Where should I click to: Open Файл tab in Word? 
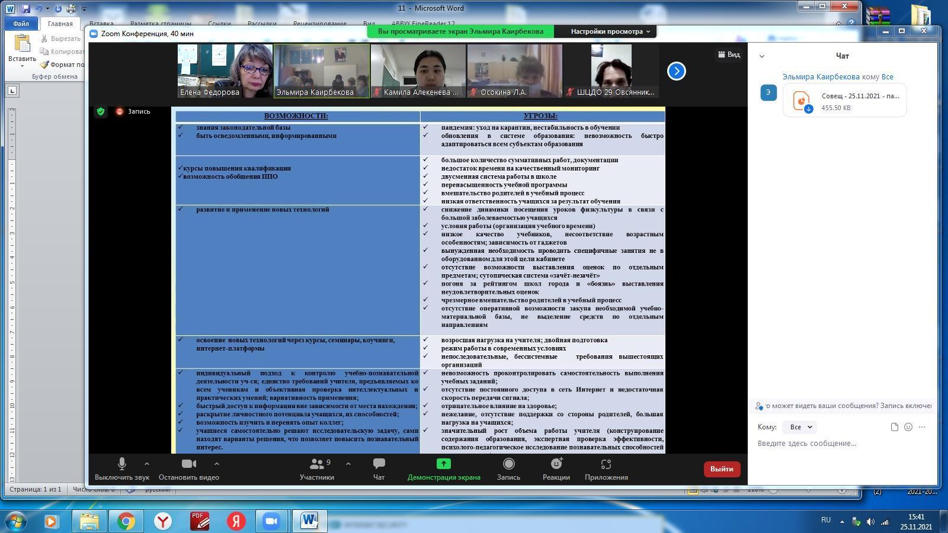tap(21, 24)
